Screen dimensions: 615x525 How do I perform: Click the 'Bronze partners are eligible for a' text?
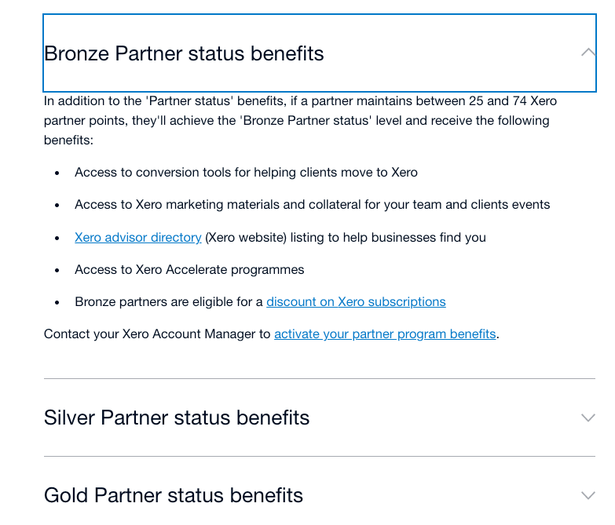169,301
